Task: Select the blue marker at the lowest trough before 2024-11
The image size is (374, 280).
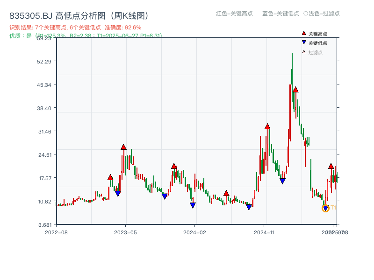Action: tap(249, 207)
